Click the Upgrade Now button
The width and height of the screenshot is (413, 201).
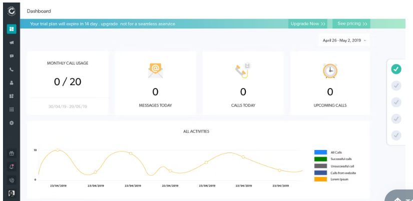coord(308,23)
